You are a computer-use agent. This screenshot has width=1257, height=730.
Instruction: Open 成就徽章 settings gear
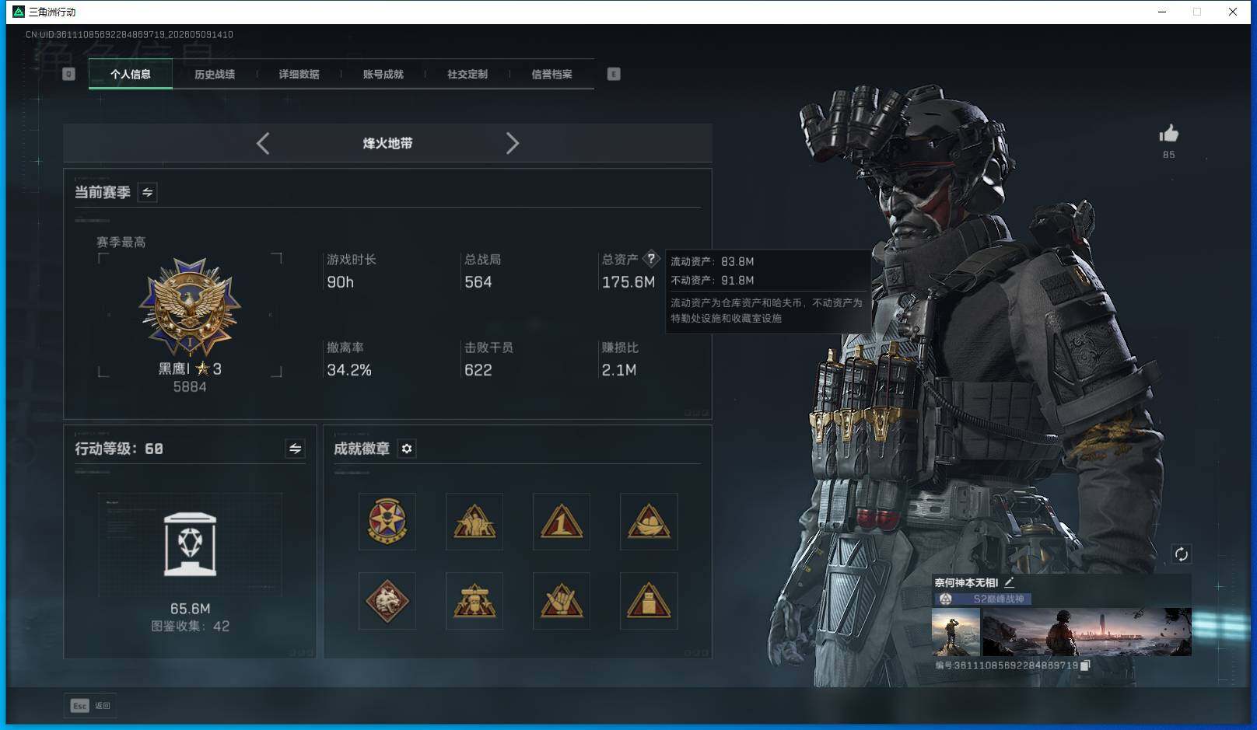407,449
